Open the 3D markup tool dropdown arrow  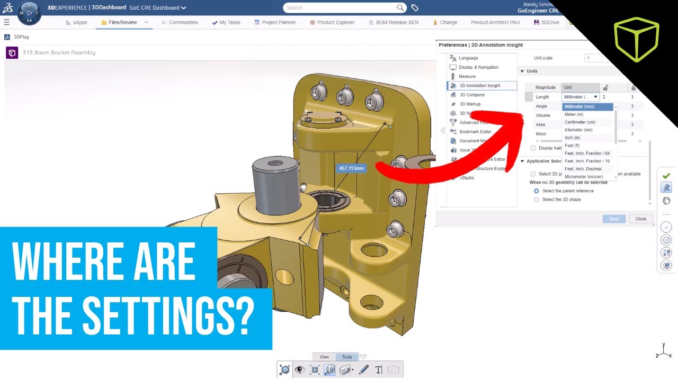pos(352,370)
